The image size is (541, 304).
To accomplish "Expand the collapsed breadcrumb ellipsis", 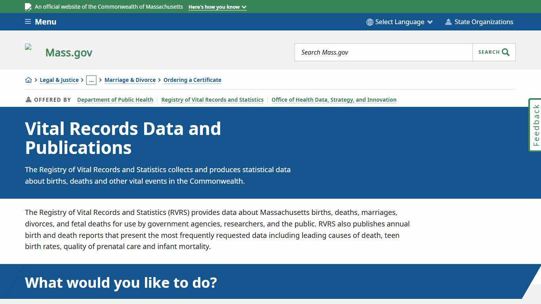I will coord(91,80).
